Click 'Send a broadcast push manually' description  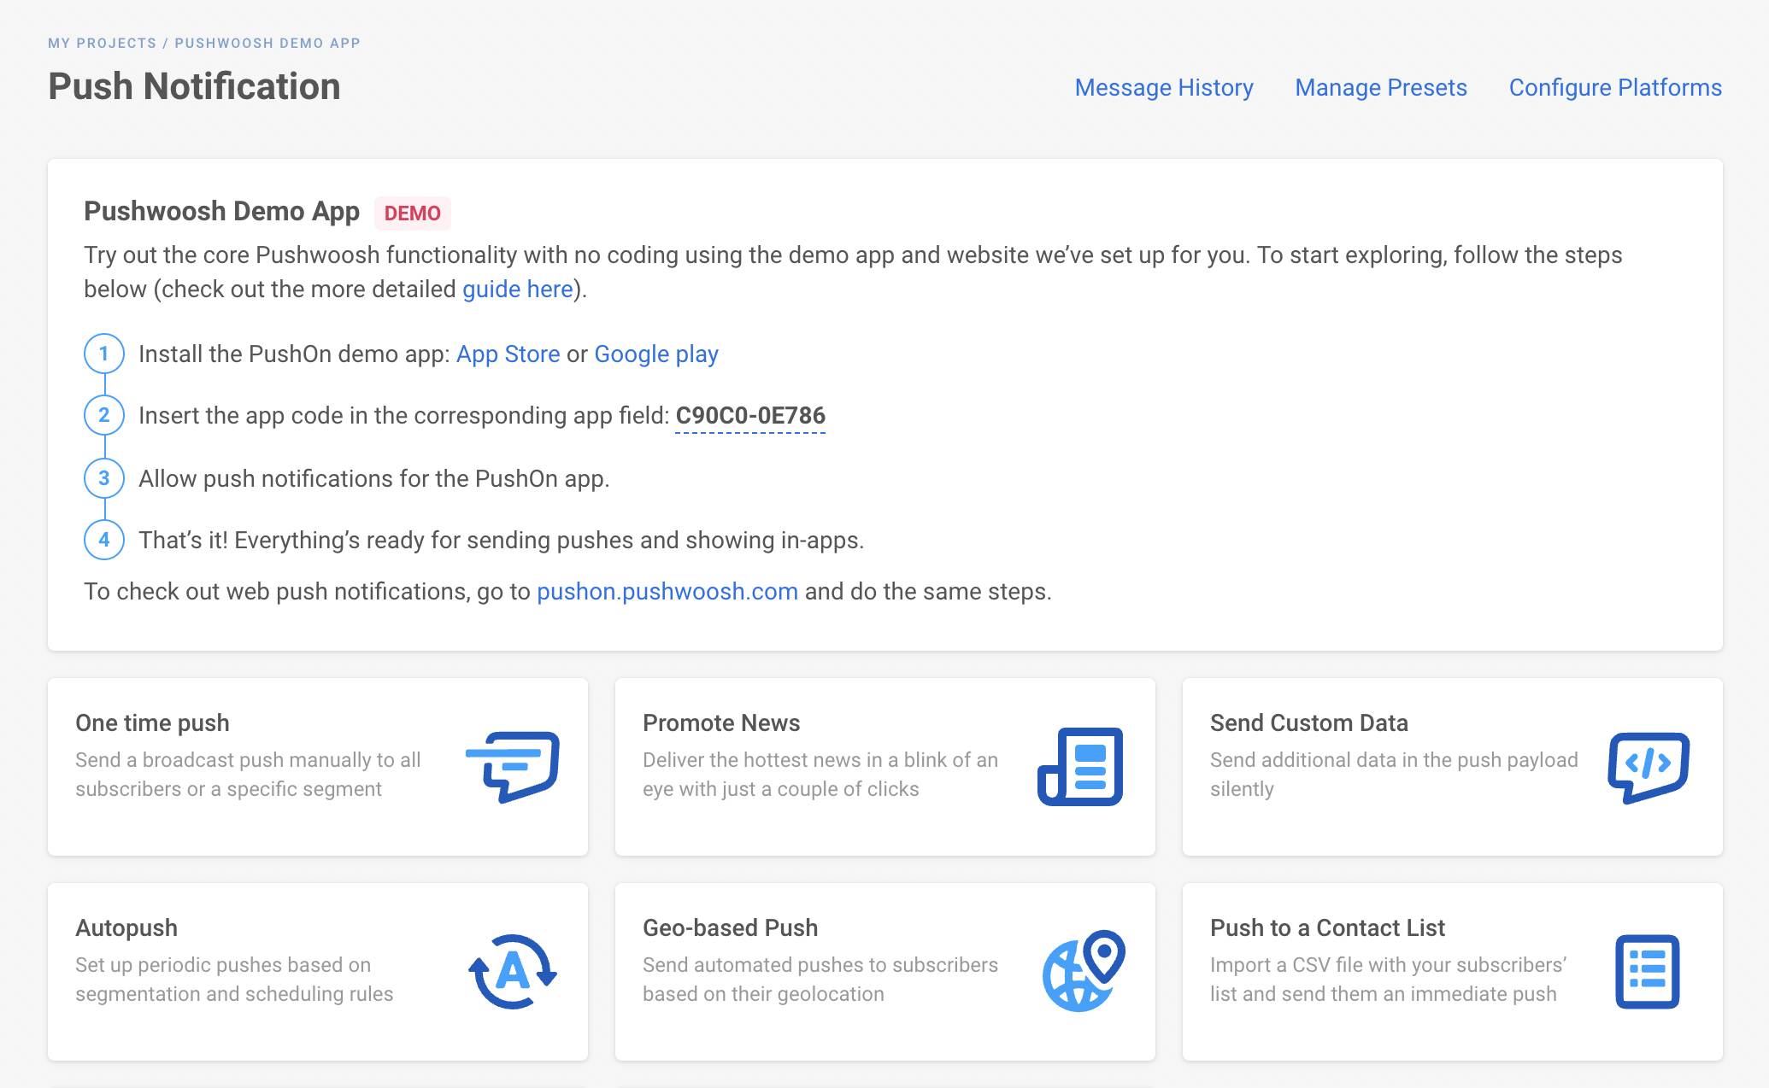248,775
